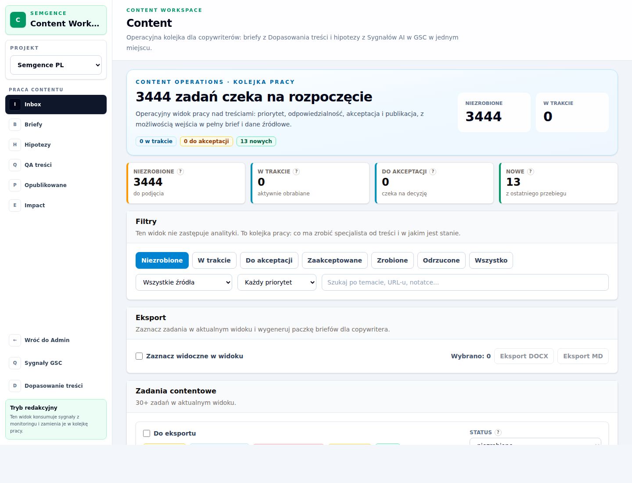Open QA treści in the sidebar

56,165
